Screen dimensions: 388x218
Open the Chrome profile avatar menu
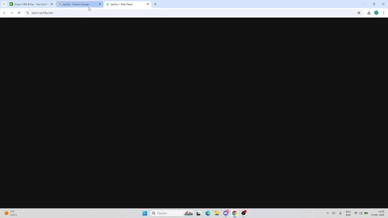[x=376, y=13]
